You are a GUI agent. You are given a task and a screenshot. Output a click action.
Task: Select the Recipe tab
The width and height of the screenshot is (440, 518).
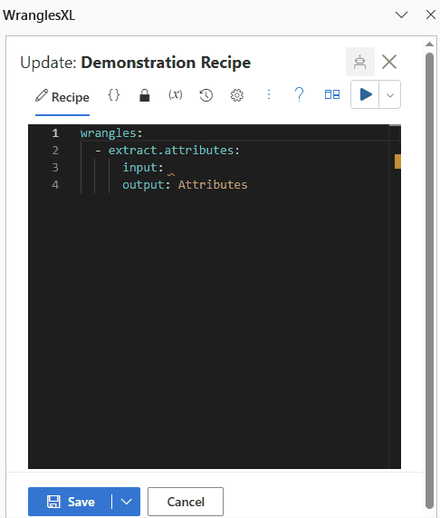coord(62,97)
